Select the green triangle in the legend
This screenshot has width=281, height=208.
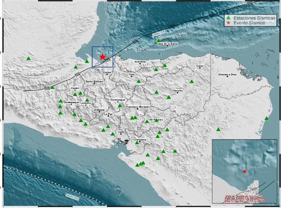tap(228, 18)
